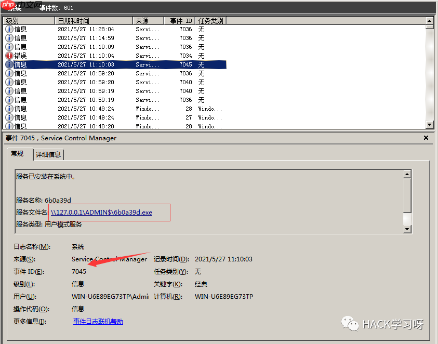
Task: Click info icon on event ID 27 row
Action: (10, 117)
